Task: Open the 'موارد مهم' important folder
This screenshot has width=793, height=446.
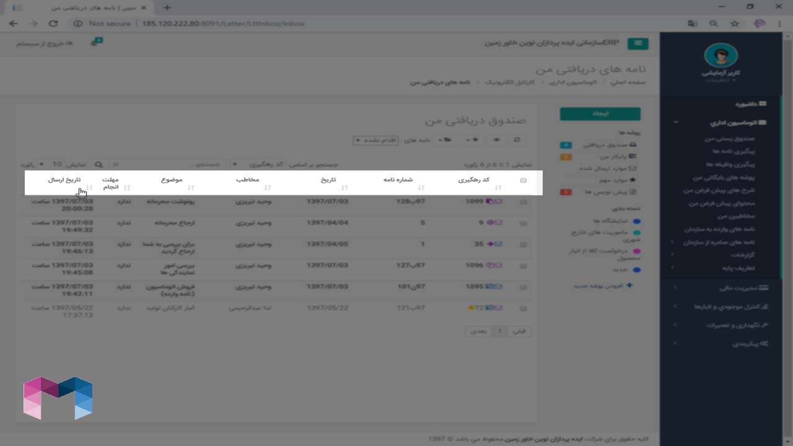Action: pyautogui.click(x=618, y=180)
